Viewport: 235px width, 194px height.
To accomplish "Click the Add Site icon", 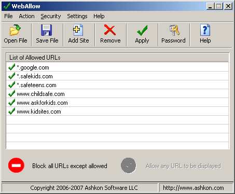I will 78,30.
